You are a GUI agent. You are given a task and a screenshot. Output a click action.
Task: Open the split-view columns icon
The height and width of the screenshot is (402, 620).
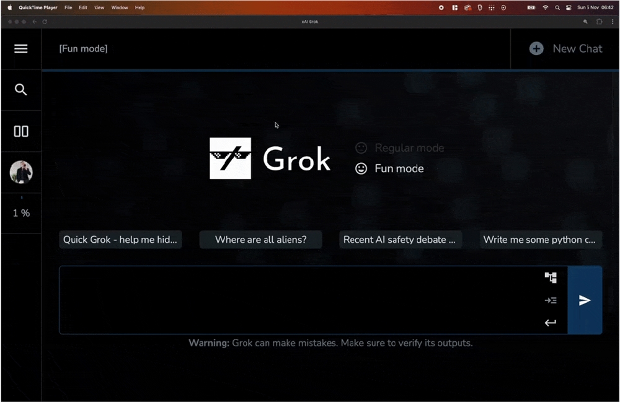tap(21, 131)
